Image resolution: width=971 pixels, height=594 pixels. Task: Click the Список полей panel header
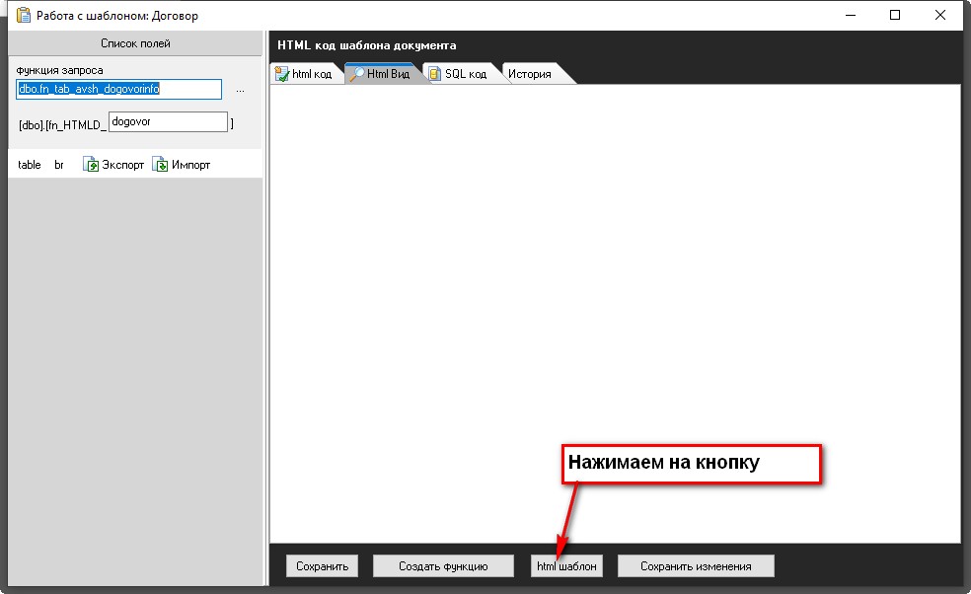click(x=135, y=43)
